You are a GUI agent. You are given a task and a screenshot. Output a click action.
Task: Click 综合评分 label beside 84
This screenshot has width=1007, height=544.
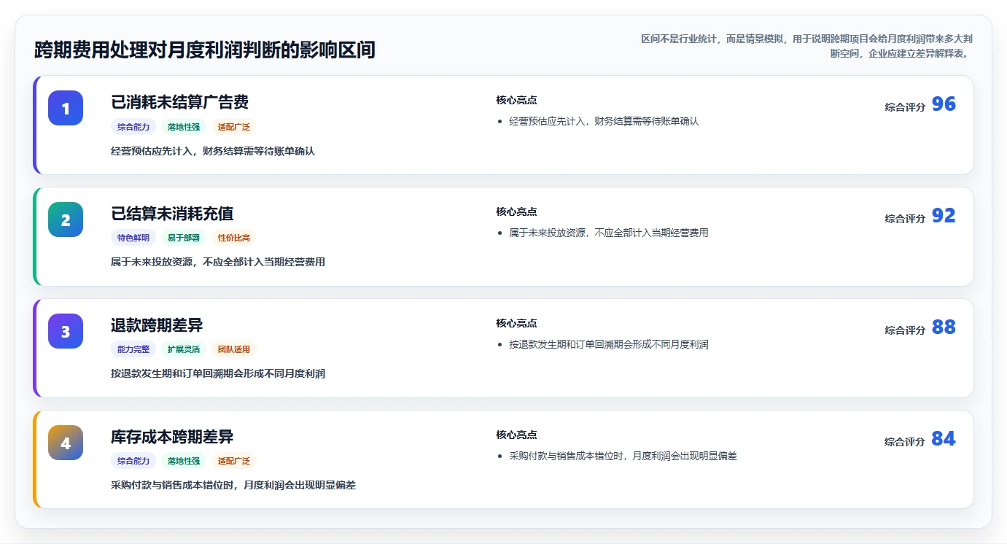tap(905, 441)
